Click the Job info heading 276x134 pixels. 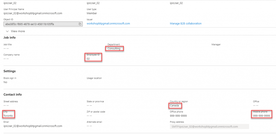tap(9, 37)
